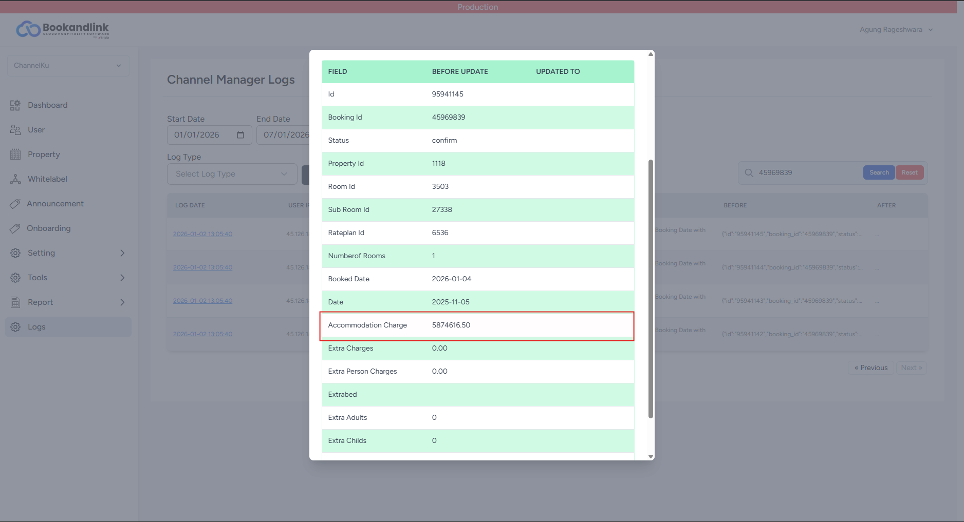The width and height of the screenshot is (964, 522).
Task: Click the red Reset button
Action: tap(910, 173)
